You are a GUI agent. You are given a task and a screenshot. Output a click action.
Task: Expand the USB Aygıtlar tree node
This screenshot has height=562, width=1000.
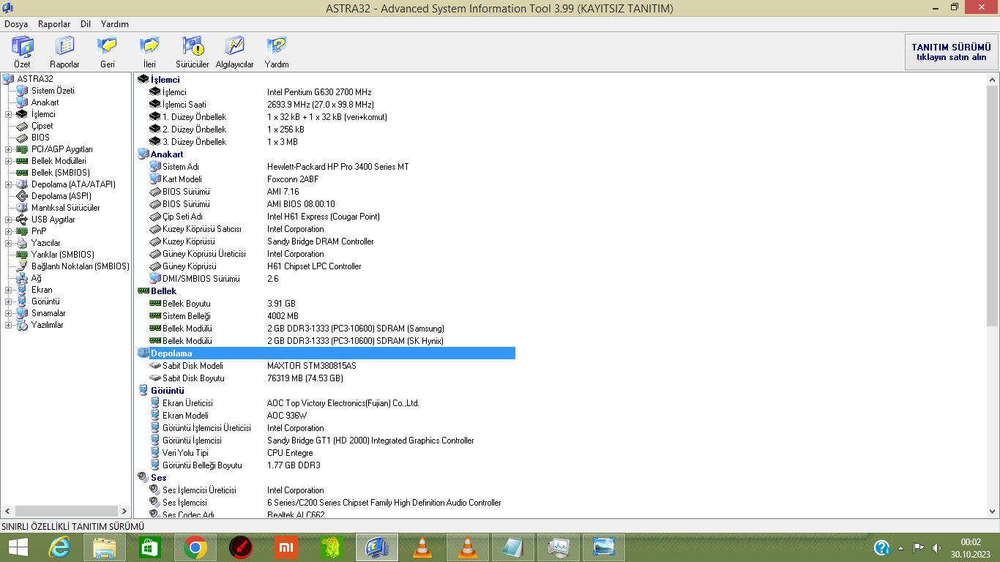pos(8,220)
